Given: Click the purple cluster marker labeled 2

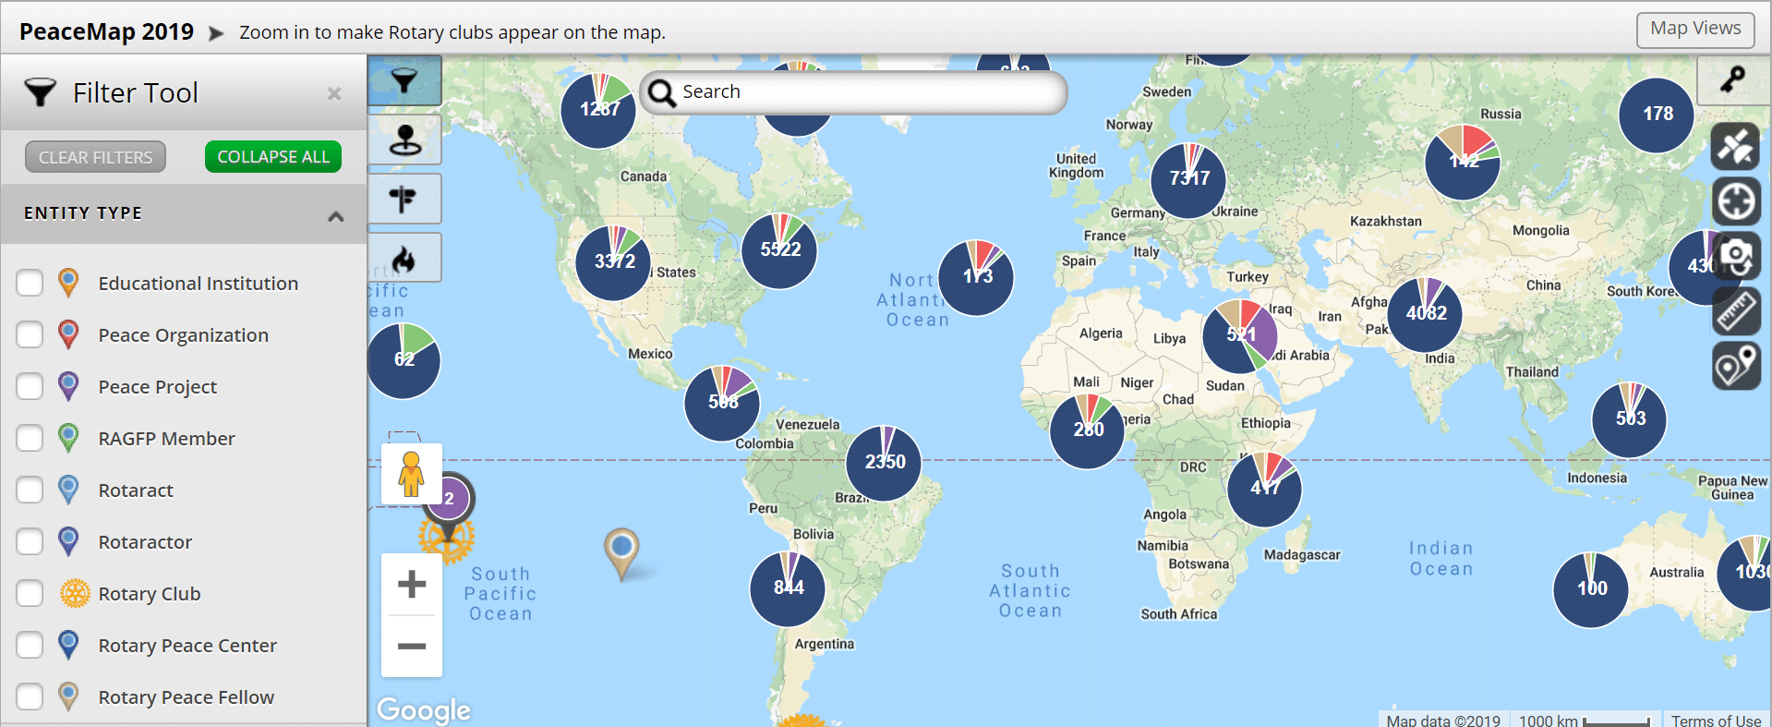Looking at the screenshot, I should [x=449, y=500].
